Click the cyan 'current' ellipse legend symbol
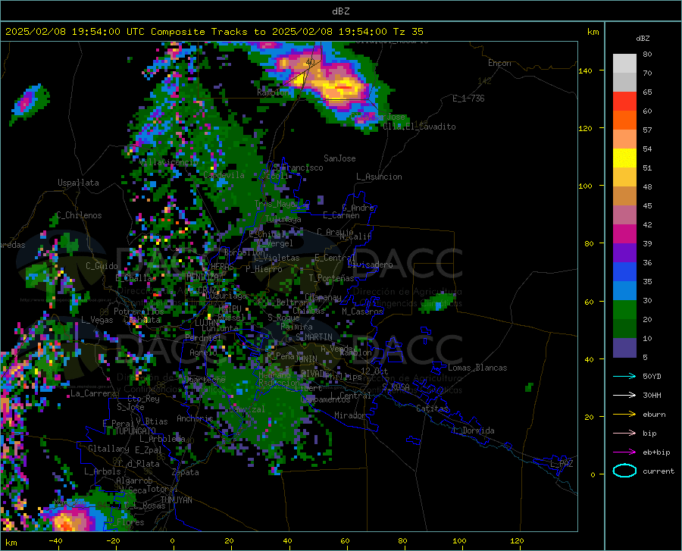 coord(624,471)
